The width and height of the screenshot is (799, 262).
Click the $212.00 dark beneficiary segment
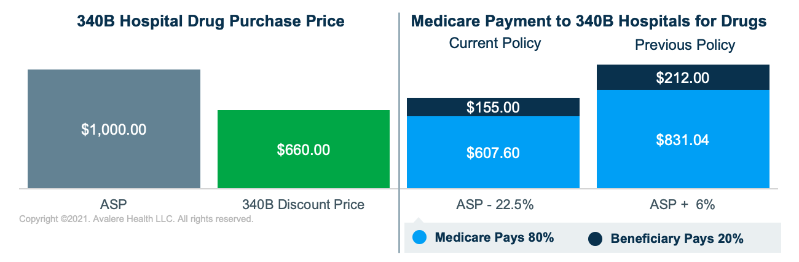(682, 78)
